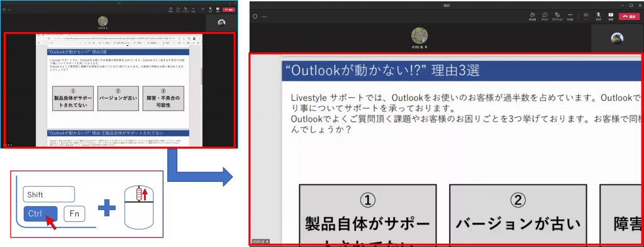The width and height of the screenshot is (644, 247).
Task: Select the center participant avatar in right window
Action: pos(419,36)
